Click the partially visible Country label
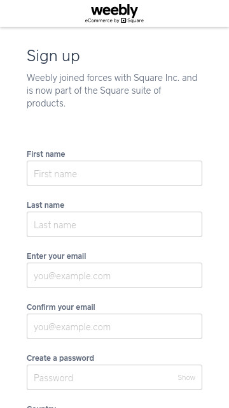The image size is (229, 408). tap(41, 407)
